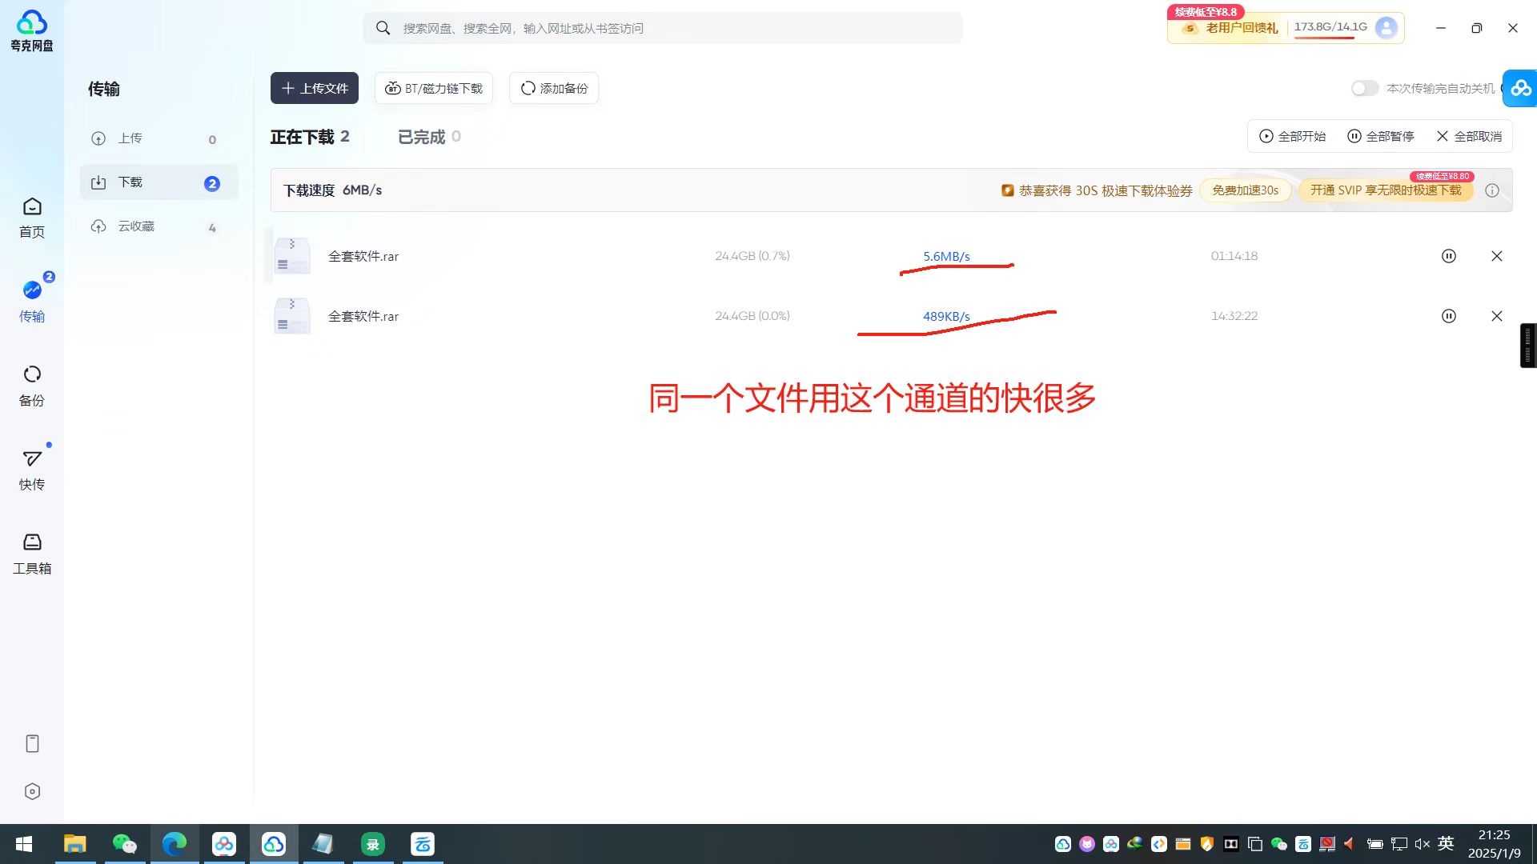Pause the first 全套软件.rar download
This screenshot has height=864, width=1537.
(x=1448, y=256)
